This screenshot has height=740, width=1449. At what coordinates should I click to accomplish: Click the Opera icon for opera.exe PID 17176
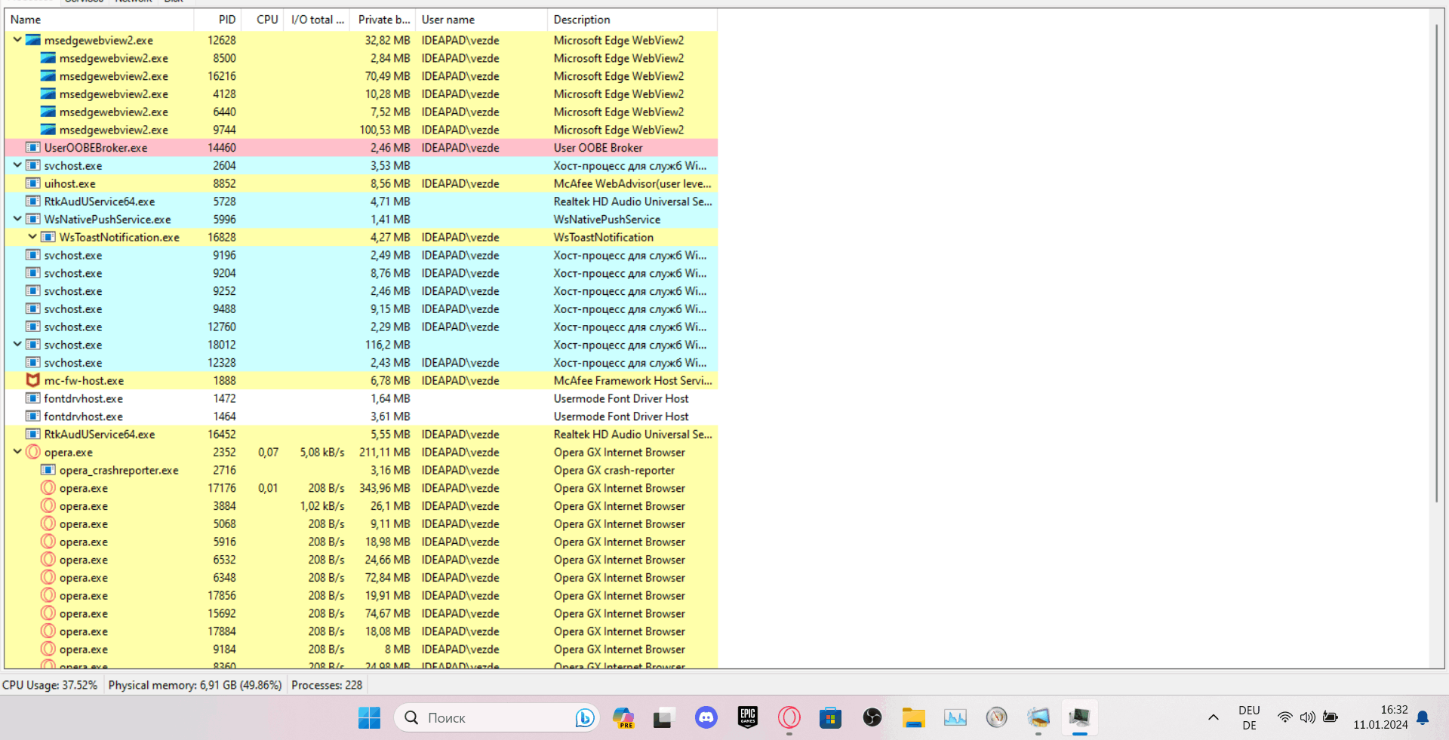point(48,488)
